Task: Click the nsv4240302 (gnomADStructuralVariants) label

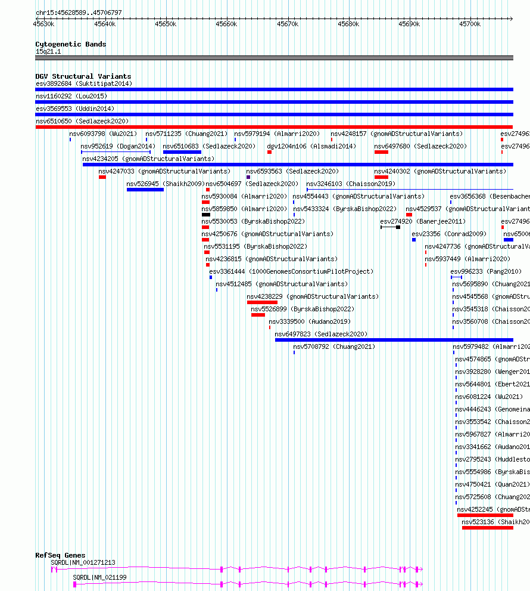Action: (440, 171)
